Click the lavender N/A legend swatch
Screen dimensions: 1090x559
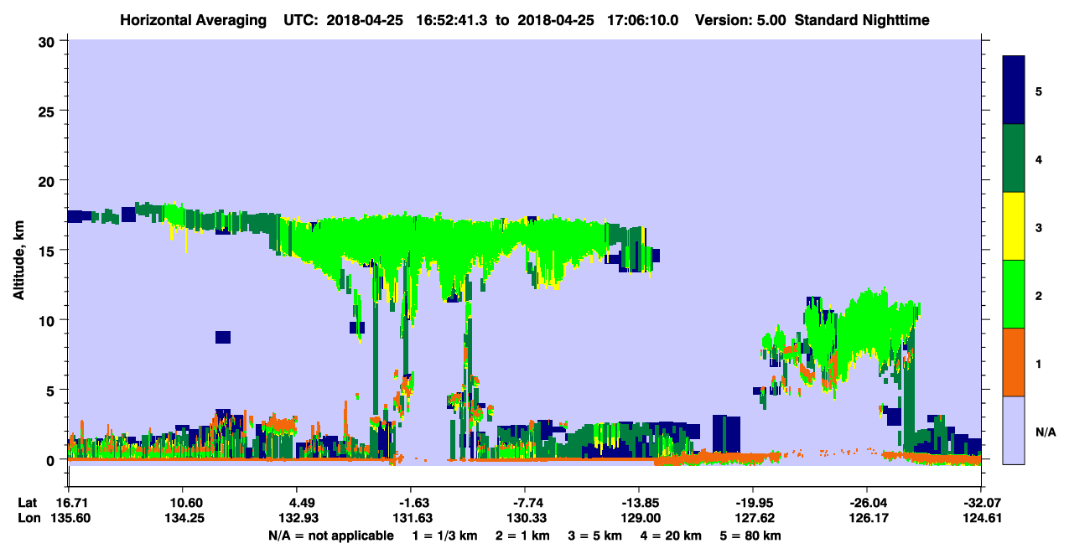tap(1014, 430)
